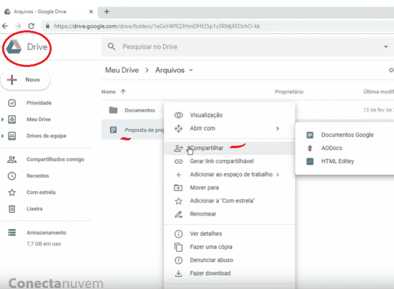Open the Arquivos folder dropdown arrow

click(191, 71)
